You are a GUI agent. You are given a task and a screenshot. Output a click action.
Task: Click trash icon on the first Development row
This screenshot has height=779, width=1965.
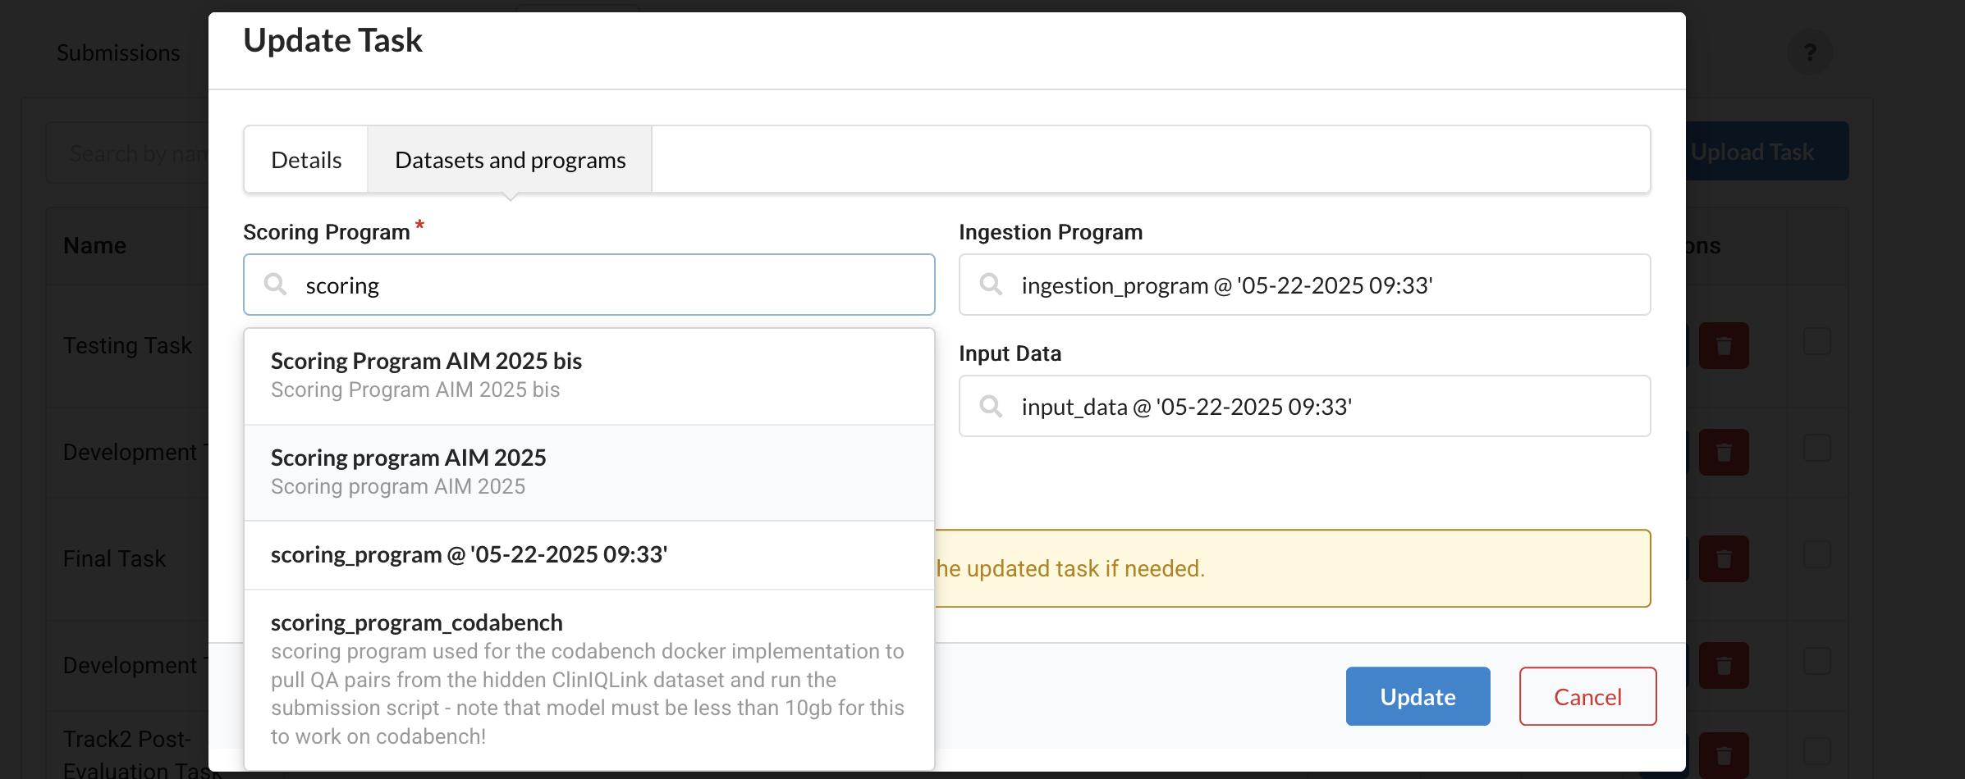pos(1723,452)
